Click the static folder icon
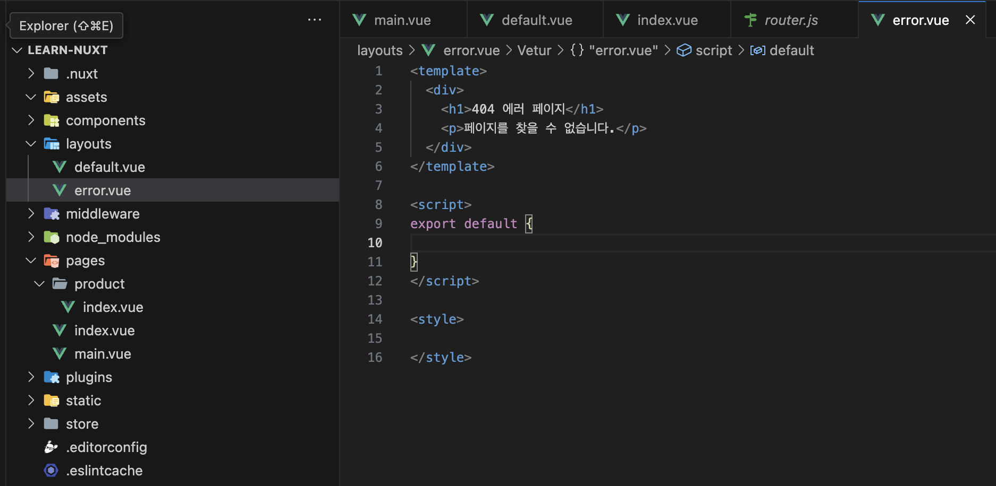The height and width of the screenshot is (486, 996). pyautogui.click(x=52, y=401)
